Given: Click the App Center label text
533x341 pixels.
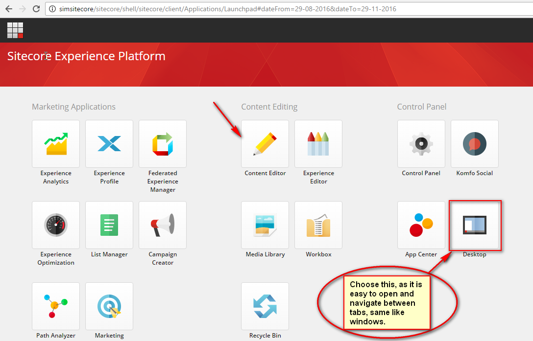Looking at the screenshot, I should pyautogui.click(x=421, y=254).
